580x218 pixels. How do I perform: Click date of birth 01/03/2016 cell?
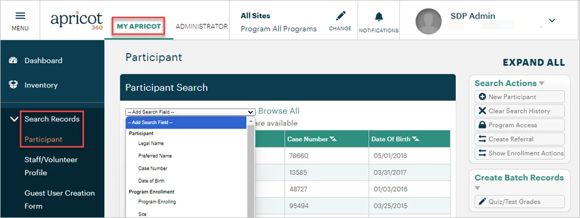tap(410, 189)
